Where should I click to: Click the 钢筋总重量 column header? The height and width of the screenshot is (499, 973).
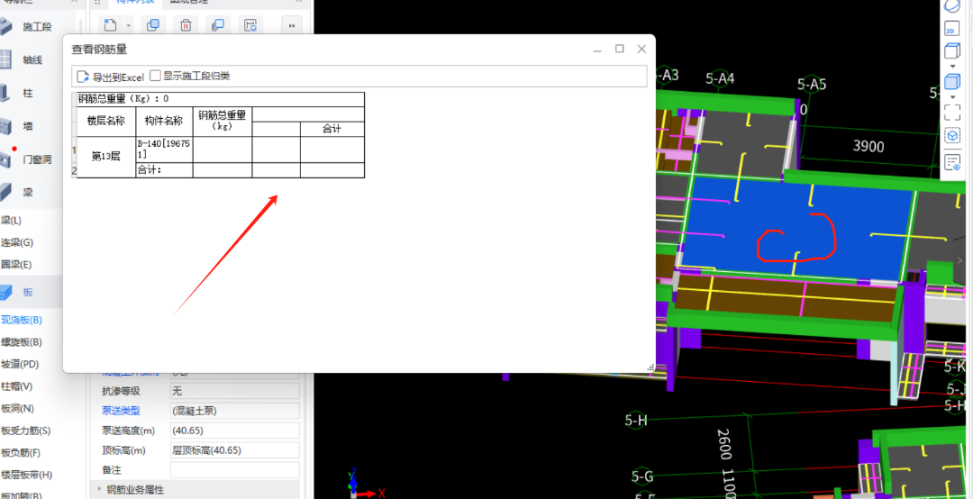click(x=223, y=121)
